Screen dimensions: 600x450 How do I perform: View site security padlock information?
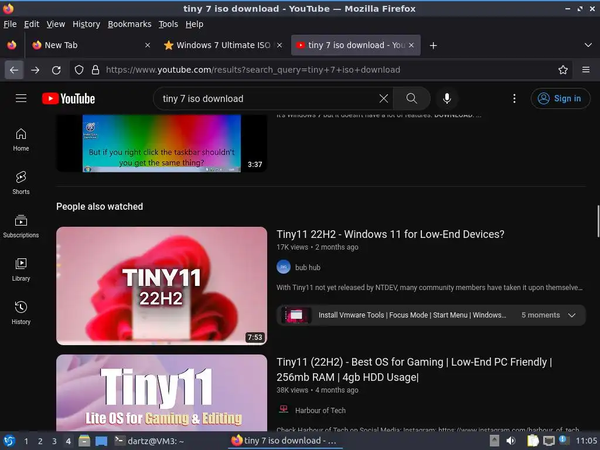click(96, 70)
